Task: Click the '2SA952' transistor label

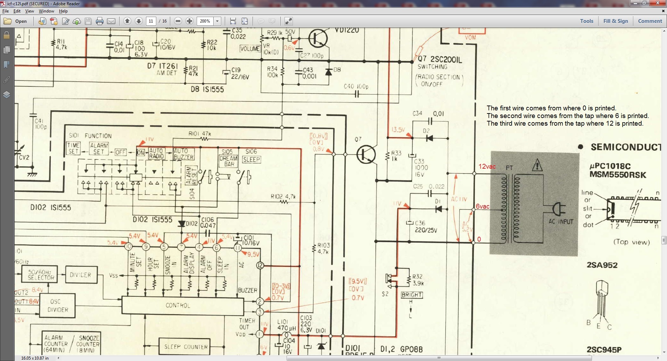Action: [602, 265]
